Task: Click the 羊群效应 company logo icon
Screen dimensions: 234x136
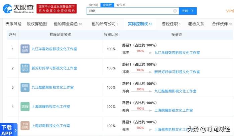Action: pyautogui.click(x=25, y=49)
